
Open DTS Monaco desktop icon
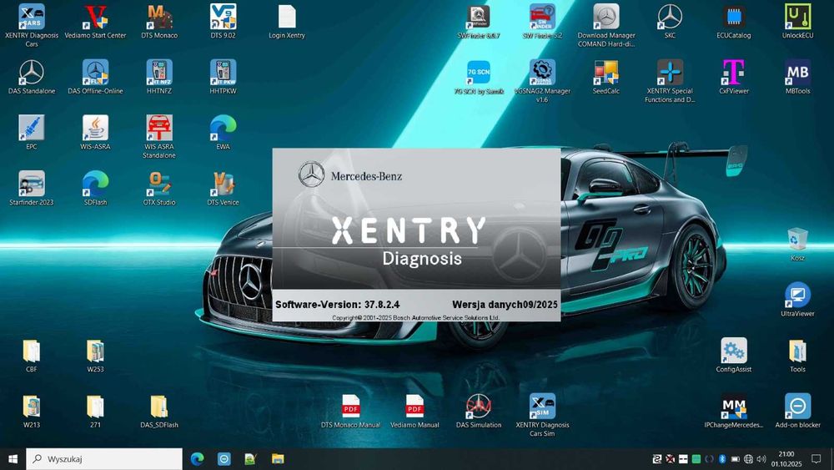point(159,18)
